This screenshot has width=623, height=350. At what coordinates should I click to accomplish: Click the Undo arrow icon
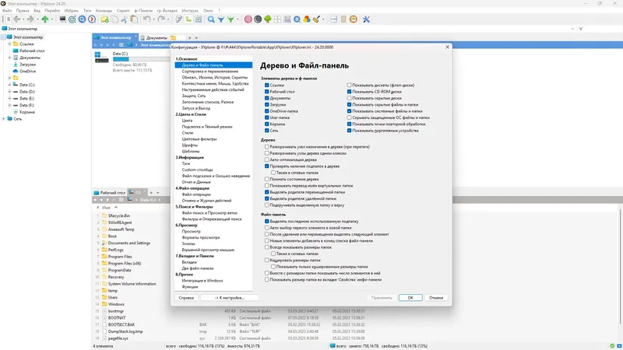(x=146, y=19)
